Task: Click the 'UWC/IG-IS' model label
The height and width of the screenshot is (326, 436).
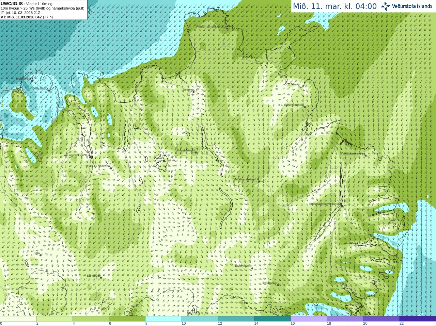Action: tap(12, 3)
